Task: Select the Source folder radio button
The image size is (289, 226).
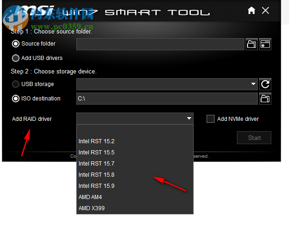Action: point(15,44)
